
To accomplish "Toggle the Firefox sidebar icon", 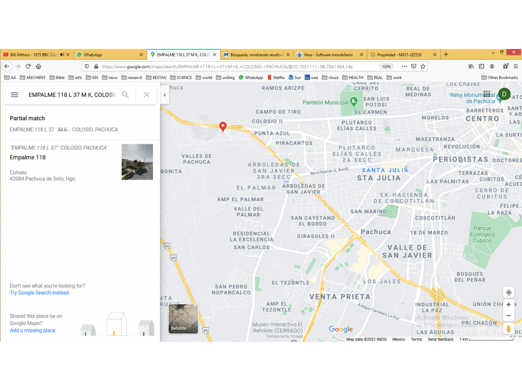I will (481, 66).
